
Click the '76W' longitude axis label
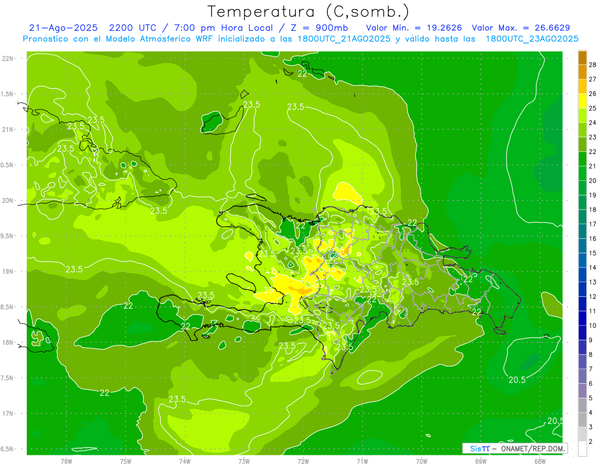pyautogui.click(x=66, y=461)
